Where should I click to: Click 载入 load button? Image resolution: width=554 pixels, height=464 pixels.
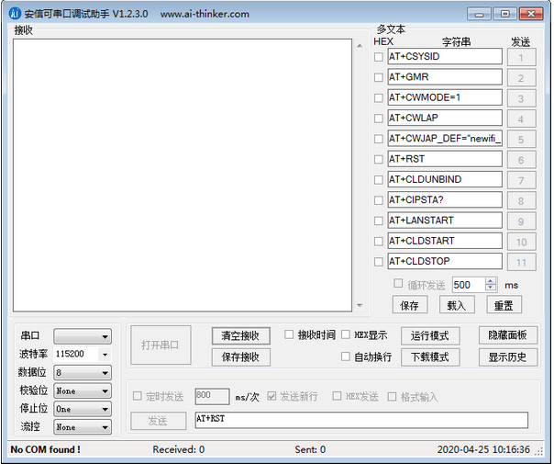pyautogui.click(x=457, y=305)
